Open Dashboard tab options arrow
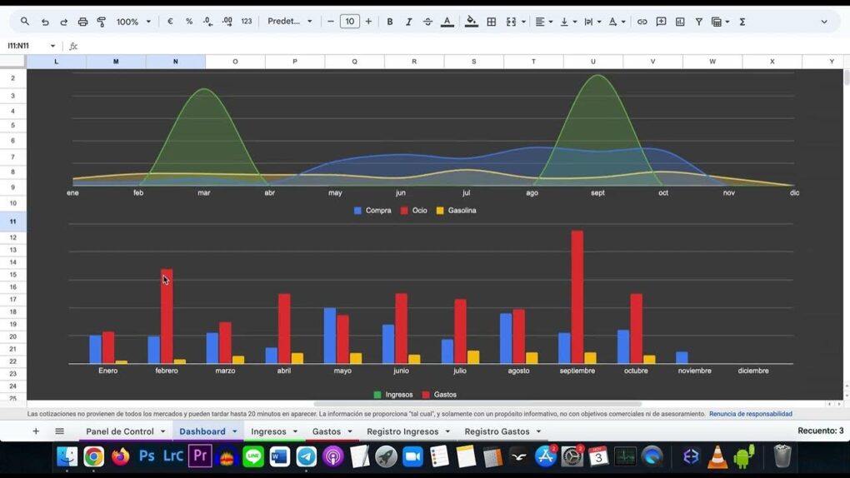The height and width of the screenshot is (478, 850). tap(235, 431)
